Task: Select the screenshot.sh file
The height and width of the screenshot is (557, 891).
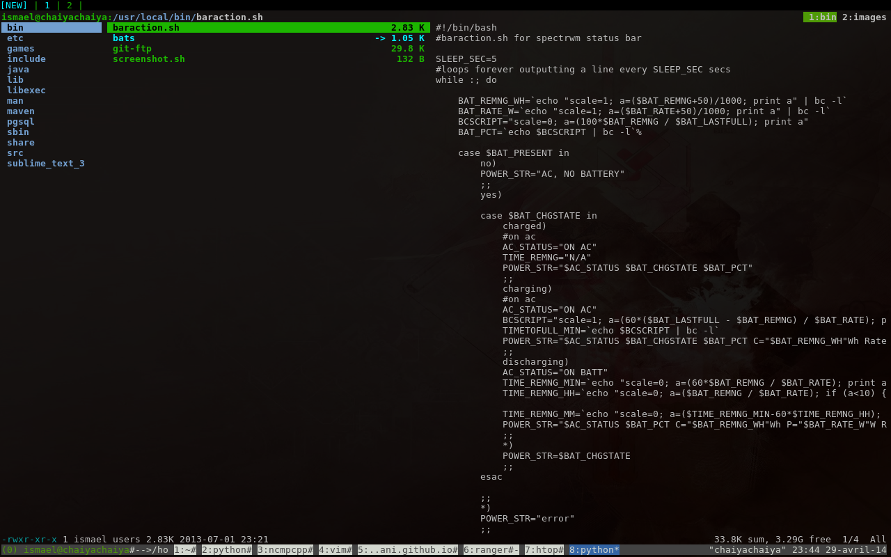Action: [269, 59]
